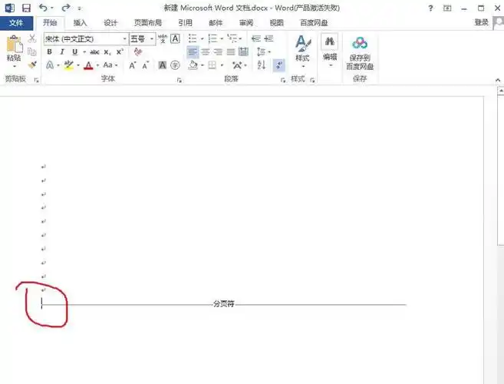504x384 pixels.
Task: Toggle superscript x² formatting
Action: [x=120, y=51]
